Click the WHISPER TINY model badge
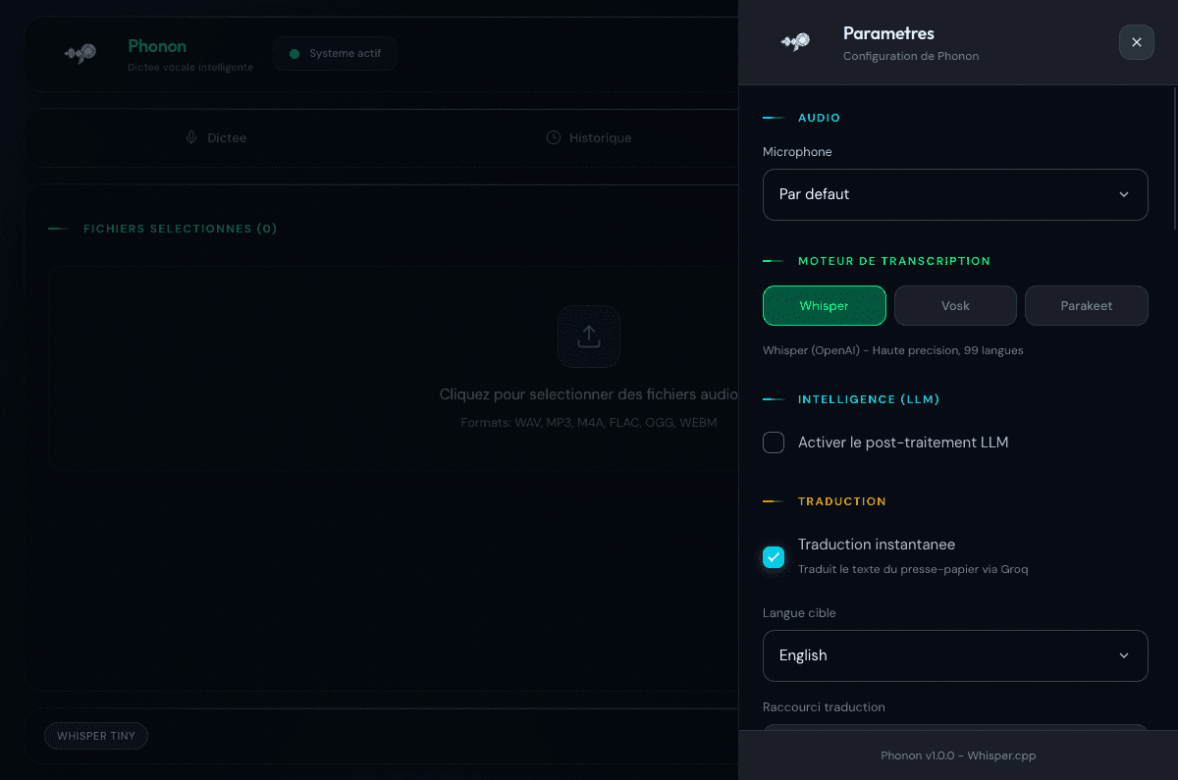The image size is (1178, 780). click(x=96, y=736)
